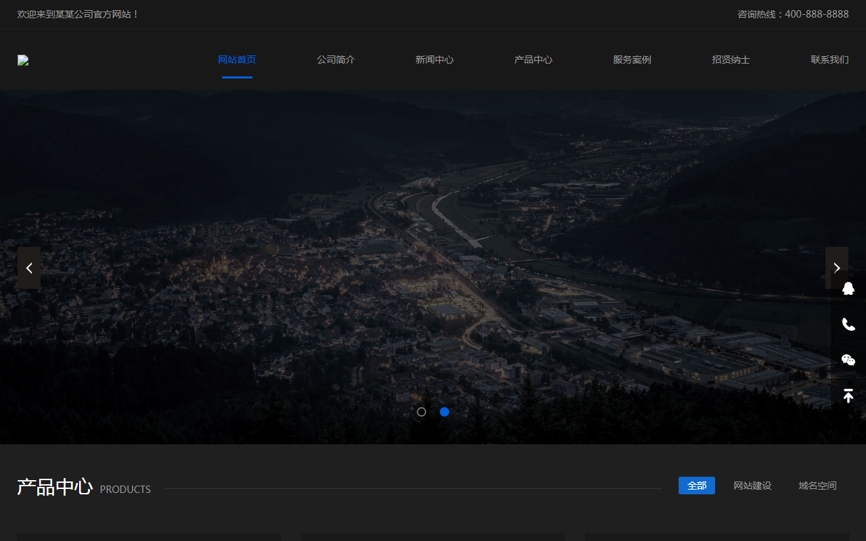866x541 pixels.
Task: Click the phone contact icon in sidebar
Action: (848, 325)
